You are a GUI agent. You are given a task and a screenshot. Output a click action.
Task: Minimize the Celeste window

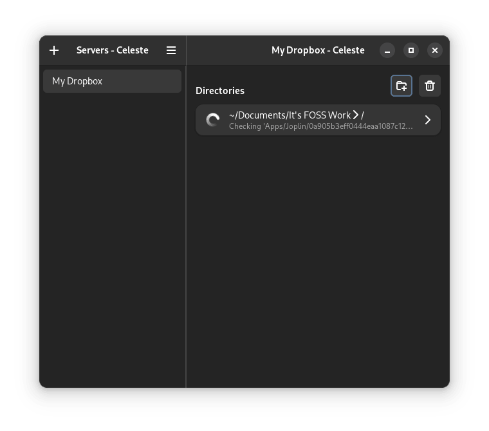387,50
